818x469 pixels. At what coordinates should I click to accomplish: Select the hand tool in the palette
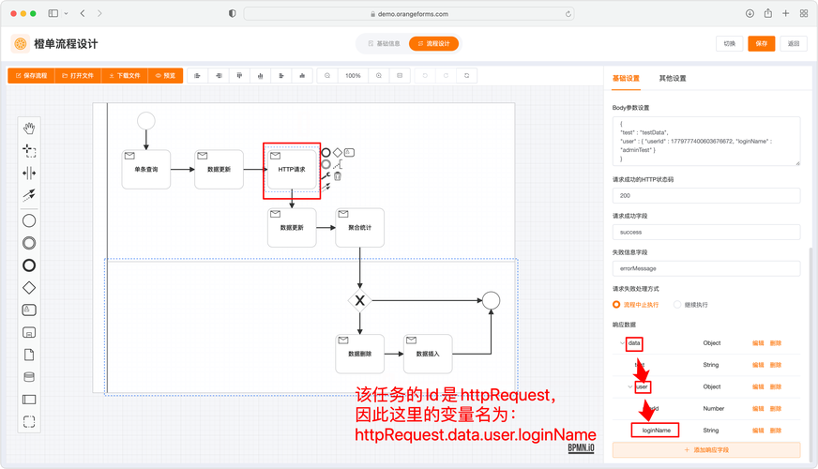(x=29, y=128)
